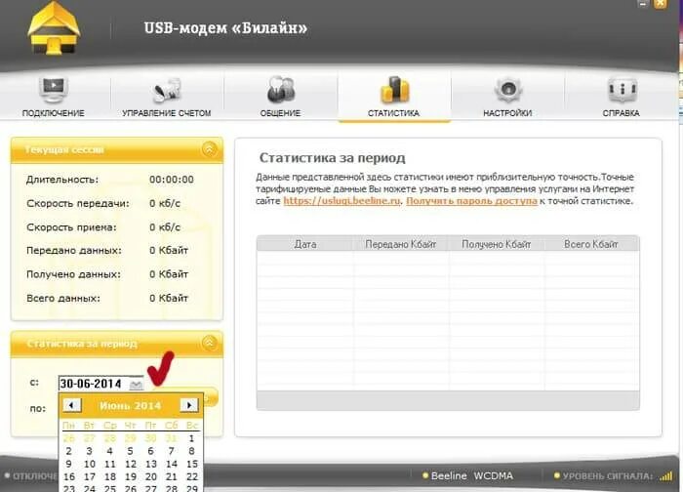Collapse the Статистика за период panel

pyautogui.click(x=210, y=343)
